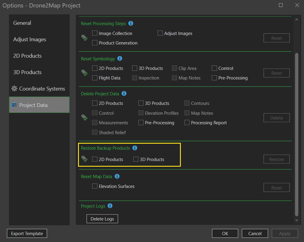Click Delete Logs button
Image resolution: width=304 pixels, height=242 pixels.
pos(102,219)
